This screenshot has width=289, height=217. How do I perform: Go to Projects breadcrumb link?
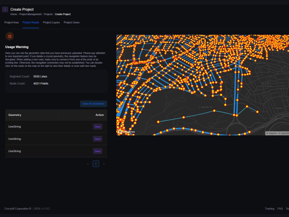[48, 14]
